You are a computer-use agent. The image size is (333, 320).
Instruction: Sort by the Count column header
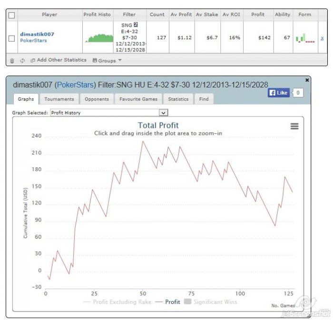[157, 15]
